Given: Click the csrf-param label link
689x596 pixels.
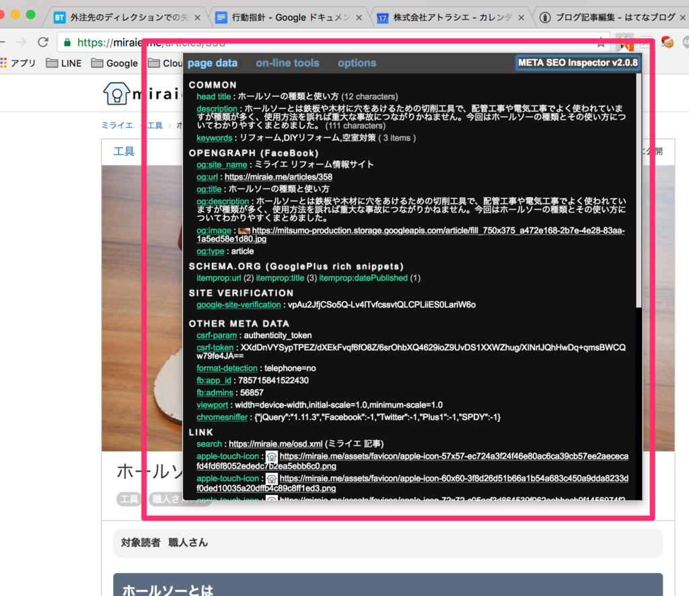Looking at the screenshot, I should pyautogui.click(x=216, y=336).
